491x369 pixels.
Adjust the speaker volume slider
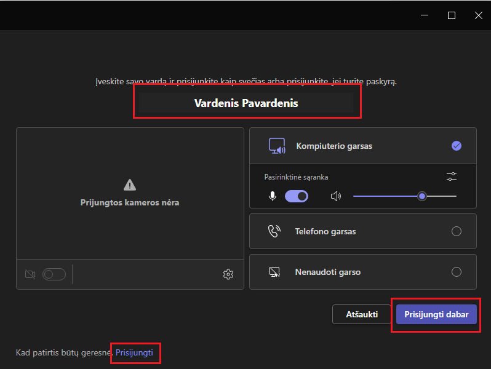(x=421, y=196)
